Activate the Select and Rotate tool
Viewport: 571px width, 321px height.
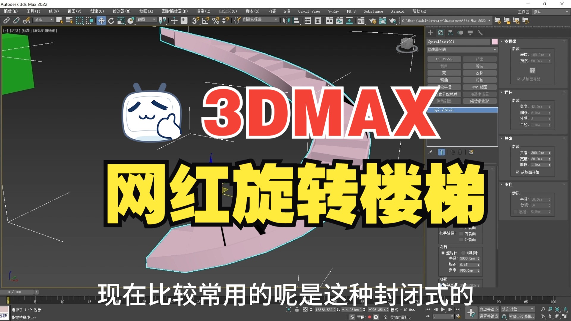click(111, 21)
